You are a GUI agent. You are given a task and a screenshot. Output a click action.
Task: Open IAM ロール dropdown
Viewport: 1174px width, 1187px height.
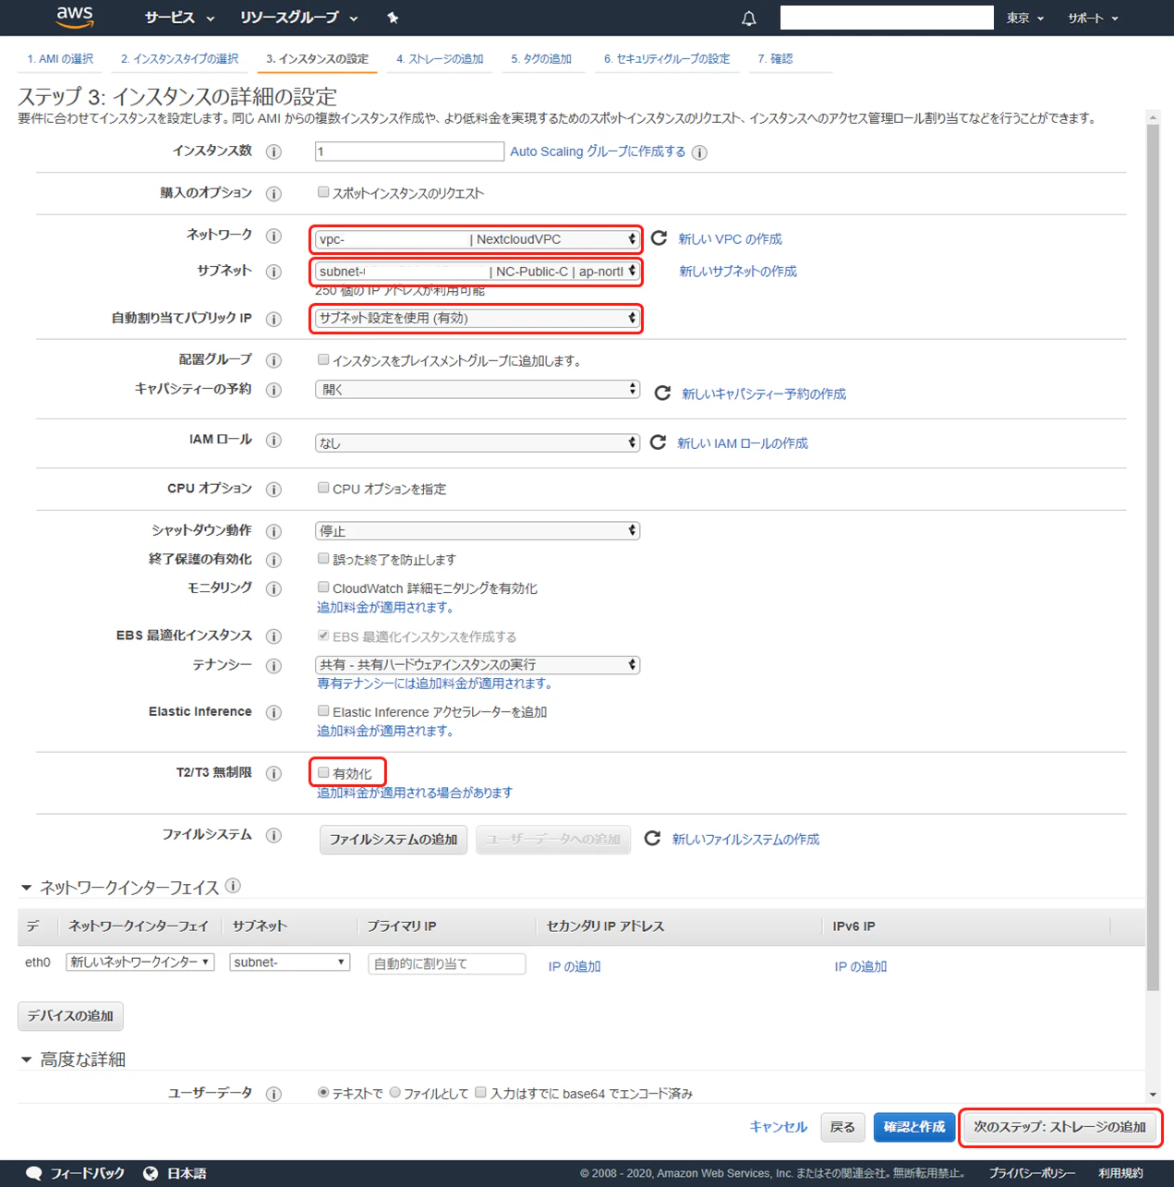(x=477, y=443)
